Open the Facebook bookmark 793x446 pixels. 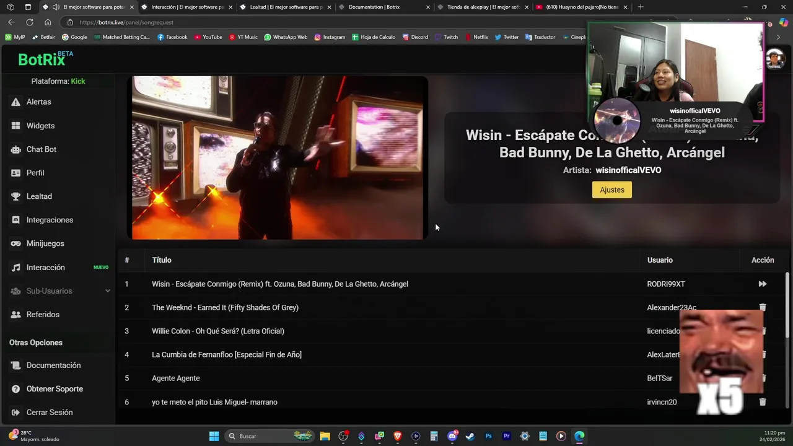pos(172,37)
